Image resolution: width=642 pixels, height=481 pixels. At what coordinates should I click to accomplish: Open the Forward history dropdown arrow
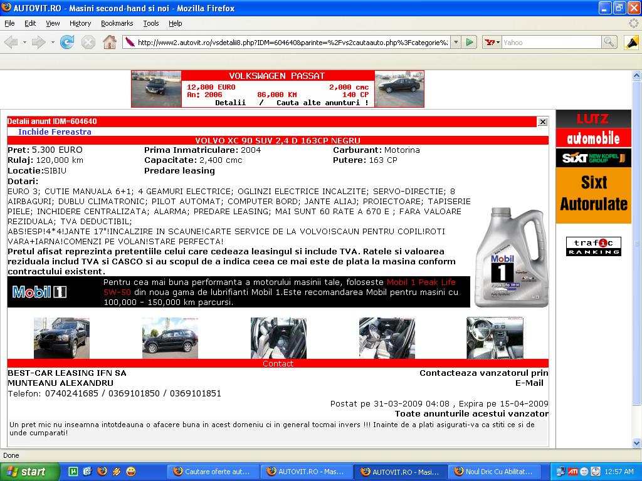pos(53,42)
